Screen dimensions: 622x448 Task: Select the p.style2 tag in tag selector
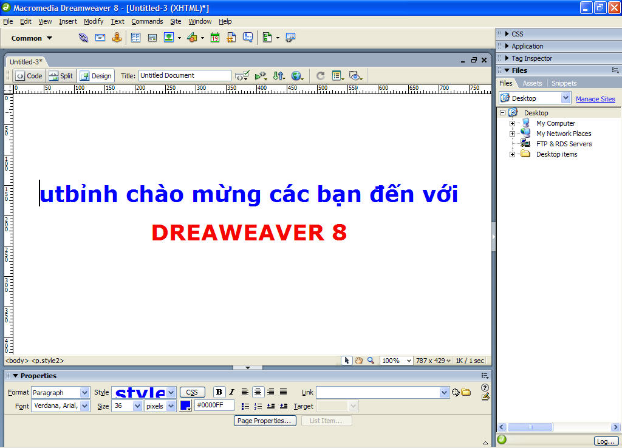pos(47,361)
